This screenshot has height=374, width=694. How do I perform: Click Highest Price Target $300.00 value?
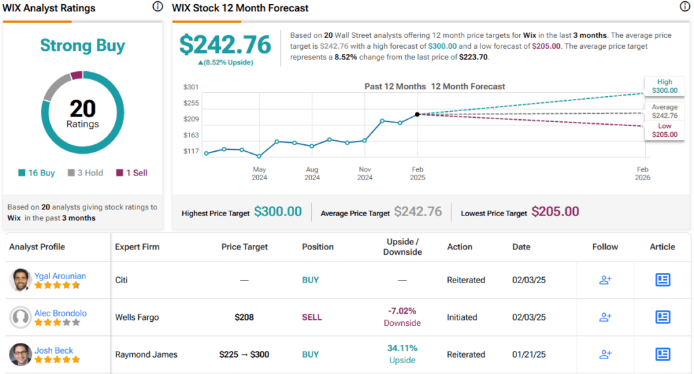[x=278, y=211]
